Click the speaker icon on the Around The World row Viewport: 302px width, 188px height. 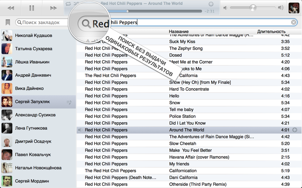tap(80, 130)
